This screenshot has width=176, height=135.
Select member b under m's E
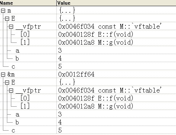pos(17,58)
